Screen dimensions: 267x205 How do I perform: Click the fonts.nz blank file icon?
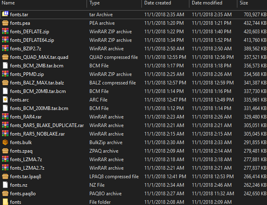coord(5,185)
